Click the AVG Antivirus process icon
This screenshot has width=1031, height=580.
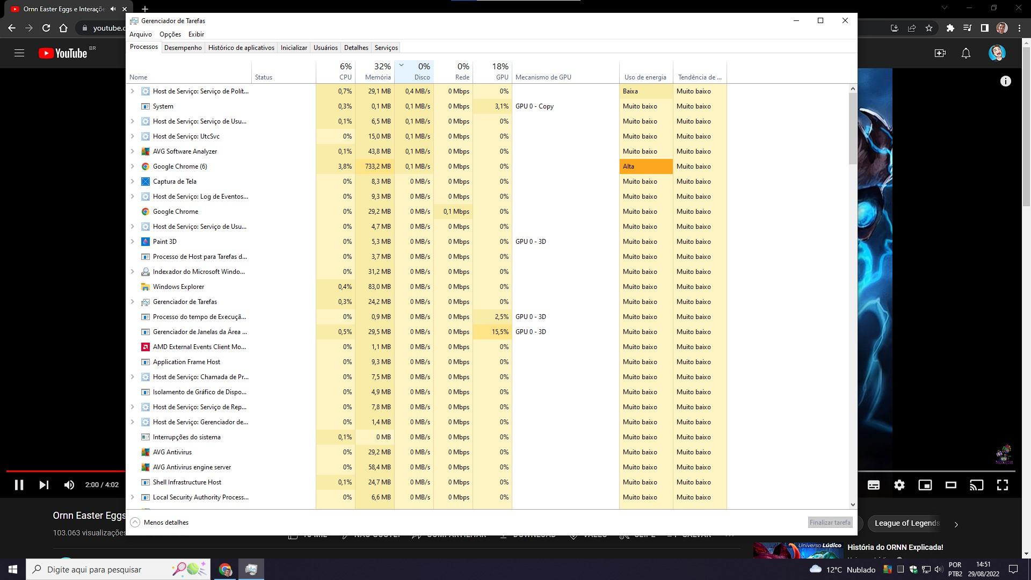[x=145, y=452]
